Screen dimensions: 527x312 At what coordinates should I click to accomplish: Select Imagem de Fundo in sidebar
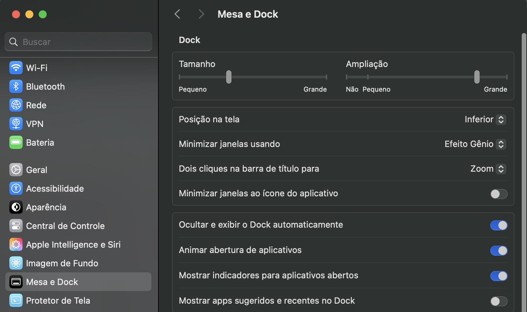78,263
